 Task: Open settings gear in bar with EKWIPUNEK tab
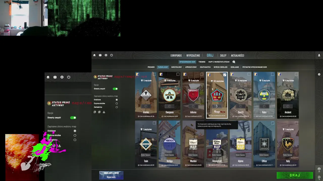point(106,55)
